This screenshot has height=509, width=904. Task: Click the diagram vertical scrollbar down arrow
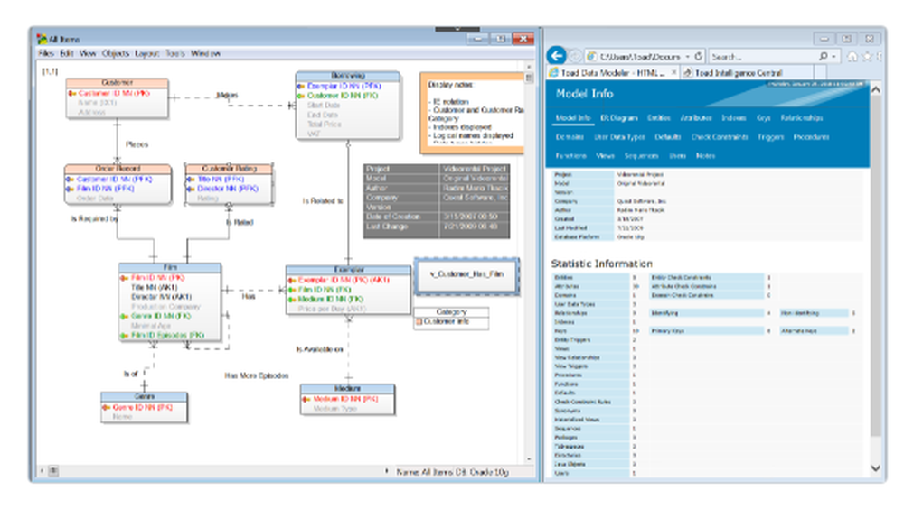click(x=529, y=459)
